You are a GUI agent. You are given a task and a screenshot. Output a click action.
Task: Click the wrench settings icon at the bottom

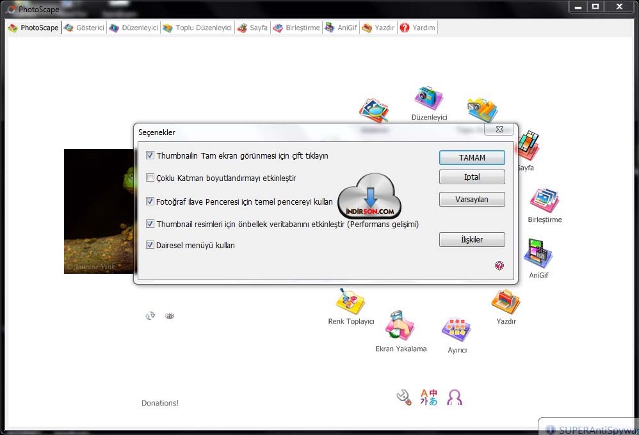[403, 397]
